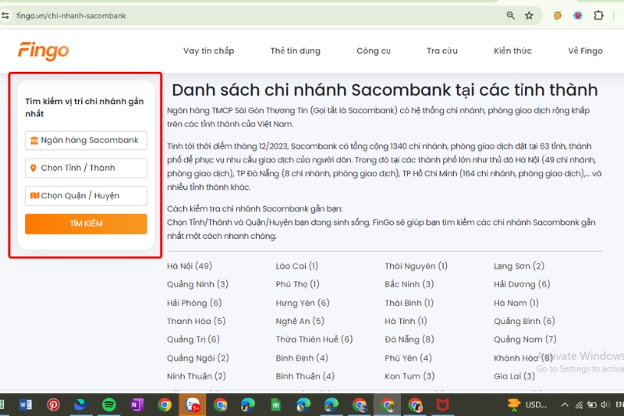Open the Nghệ An (5) link
The width and height of the screenshot is (624, 416).
click(300, 321)
